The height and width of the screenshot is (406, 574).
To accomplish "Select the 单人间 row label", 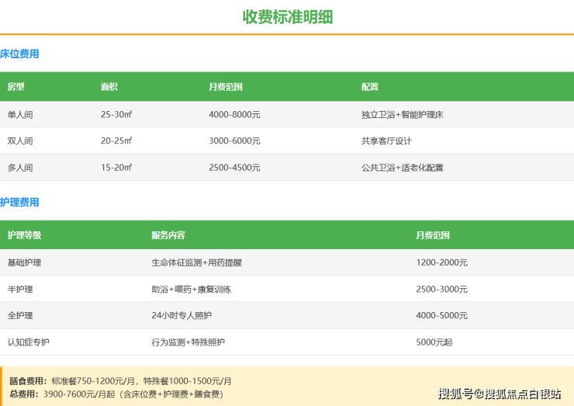I will 20,115.
